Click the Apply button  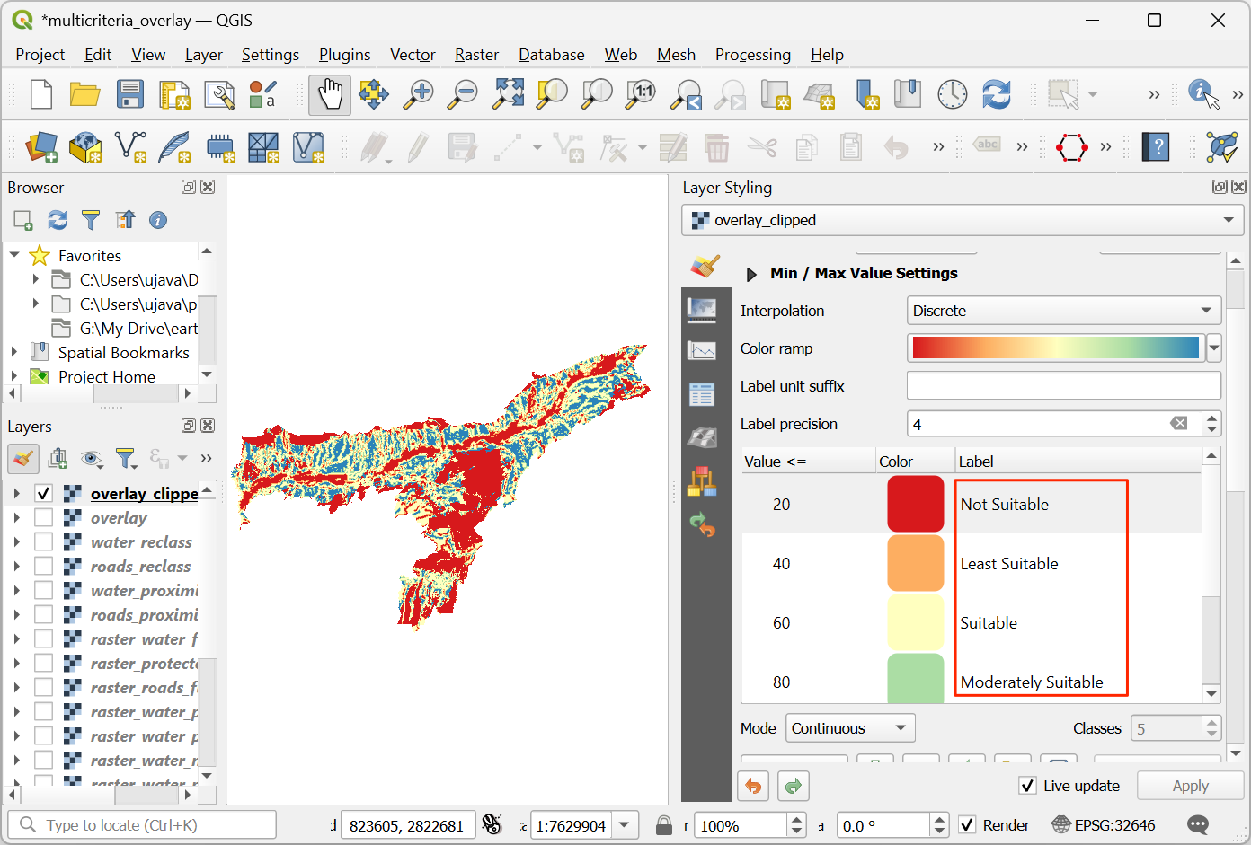pyautogui.click(x=1190, y=787)
